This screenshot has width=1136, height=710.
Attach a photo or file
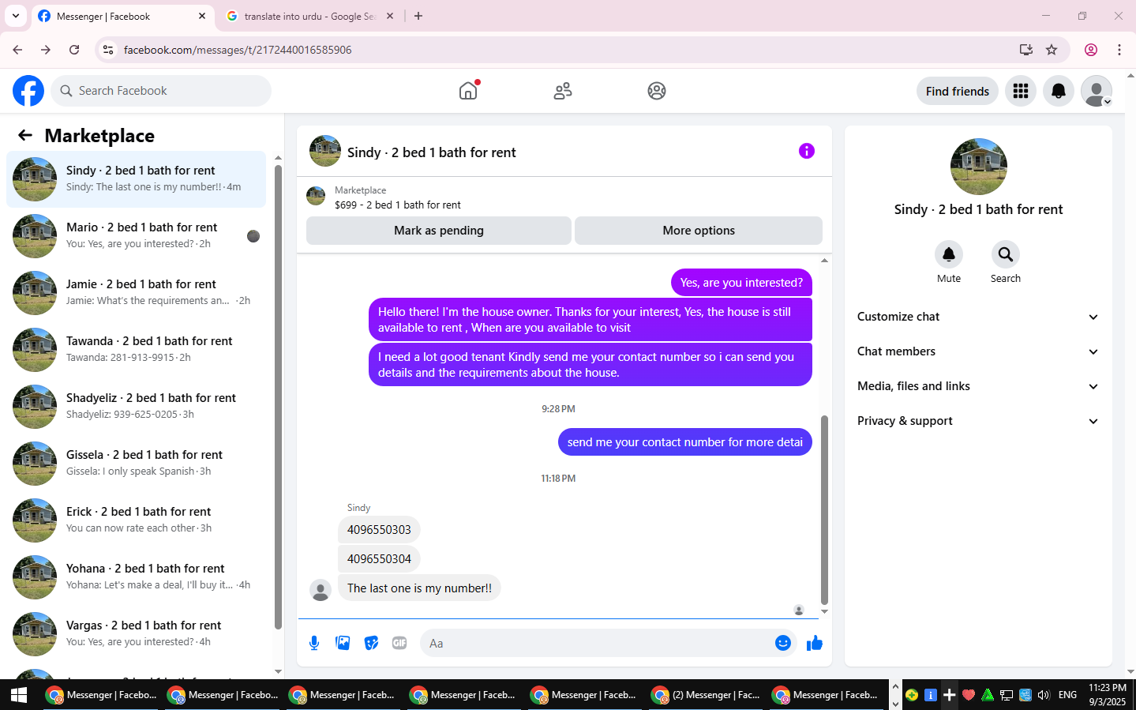point(343,643)
